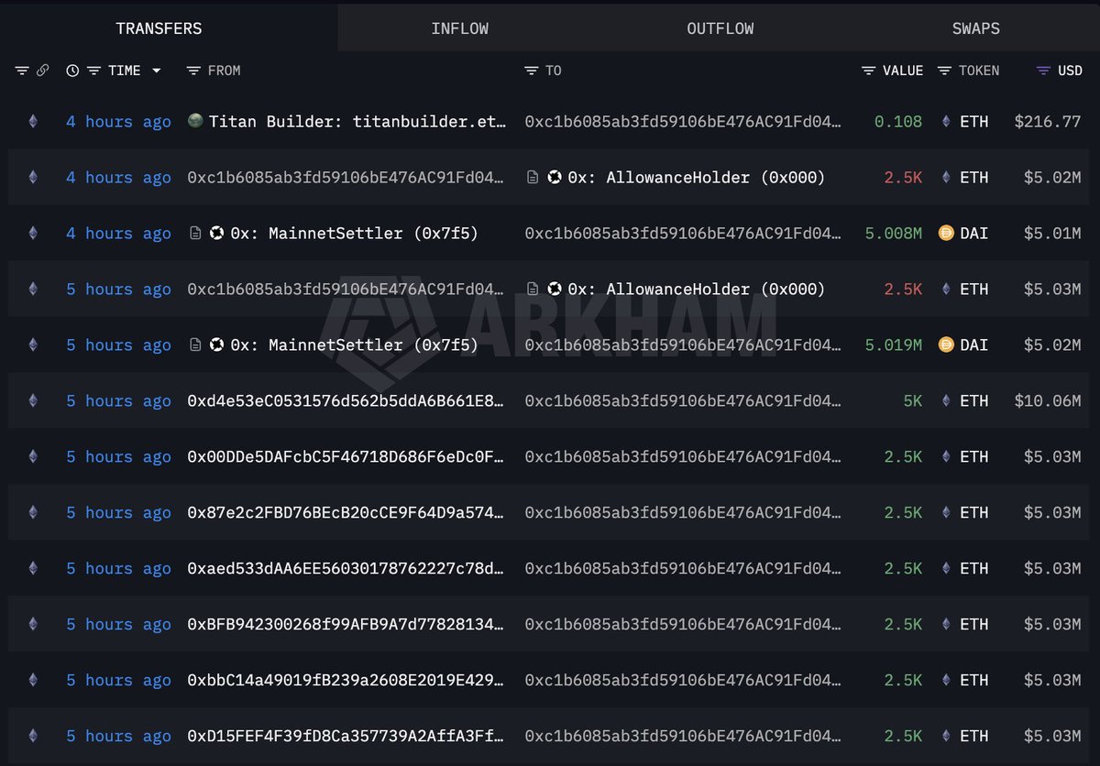Open 0x: AllowanceHolder (0x000) on $5.02M row

pyautogui.click(x=697, y=178)
